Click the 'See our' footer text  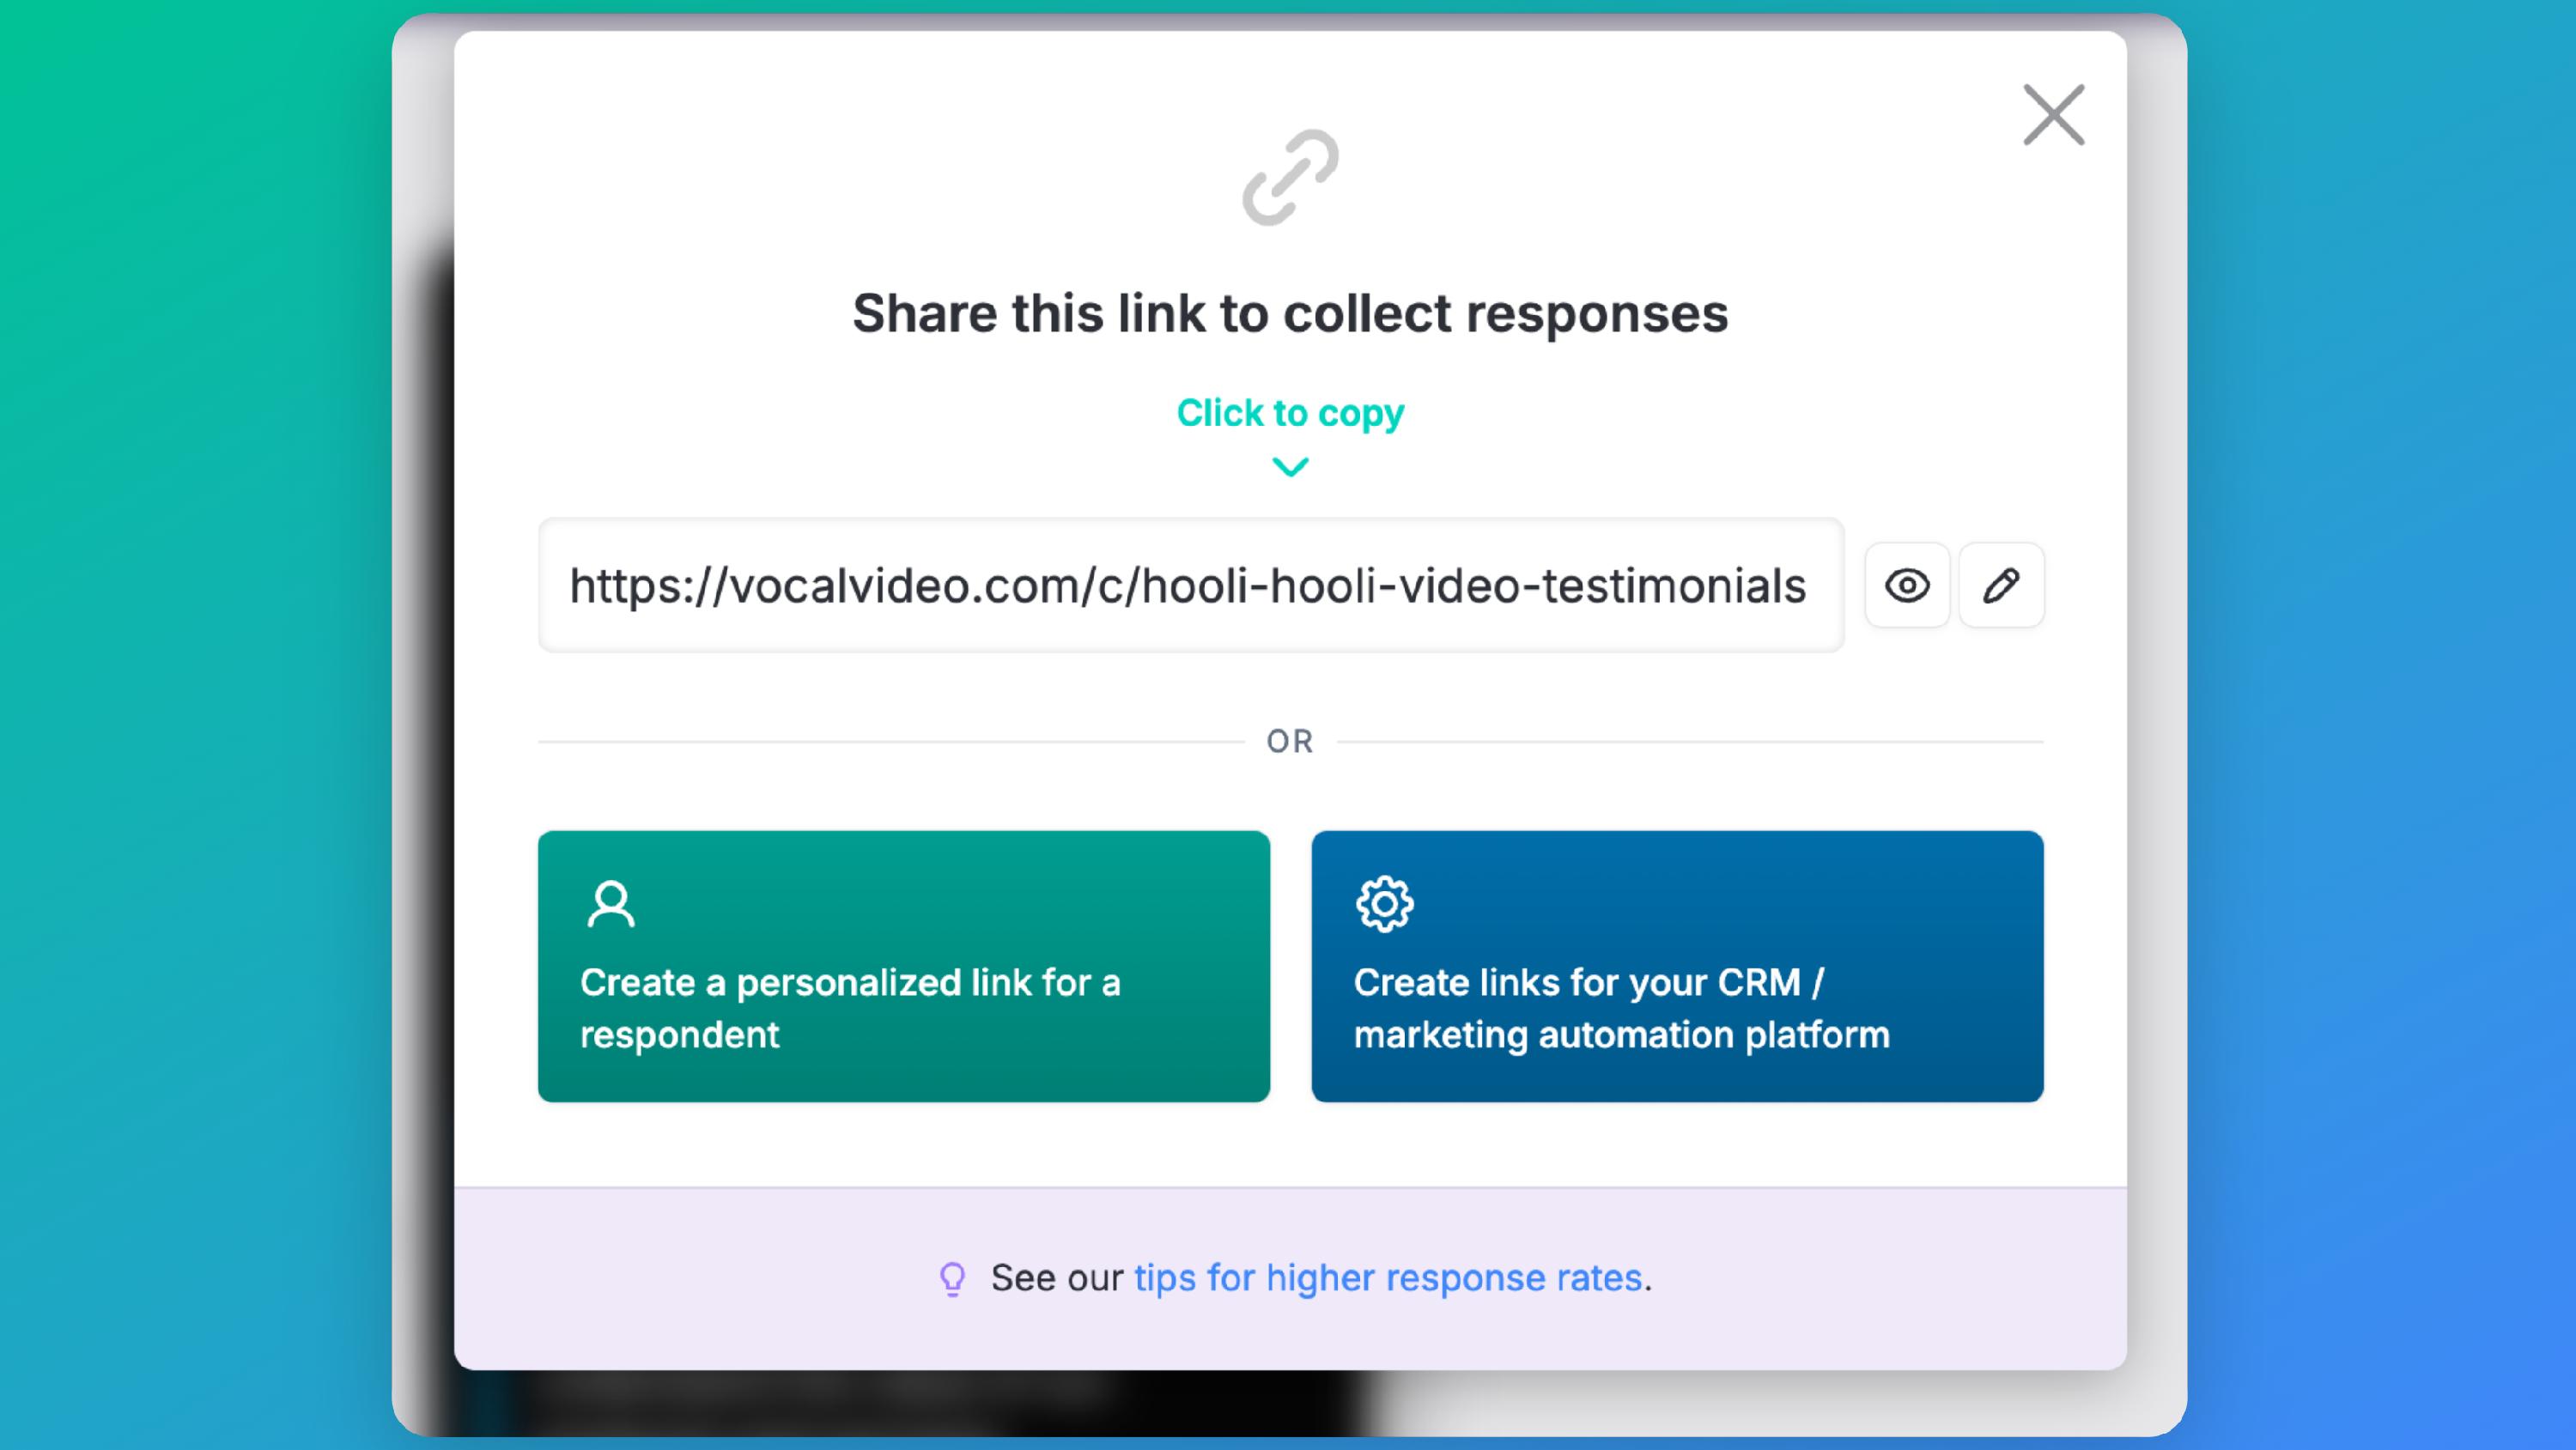coord(1056,1278)
